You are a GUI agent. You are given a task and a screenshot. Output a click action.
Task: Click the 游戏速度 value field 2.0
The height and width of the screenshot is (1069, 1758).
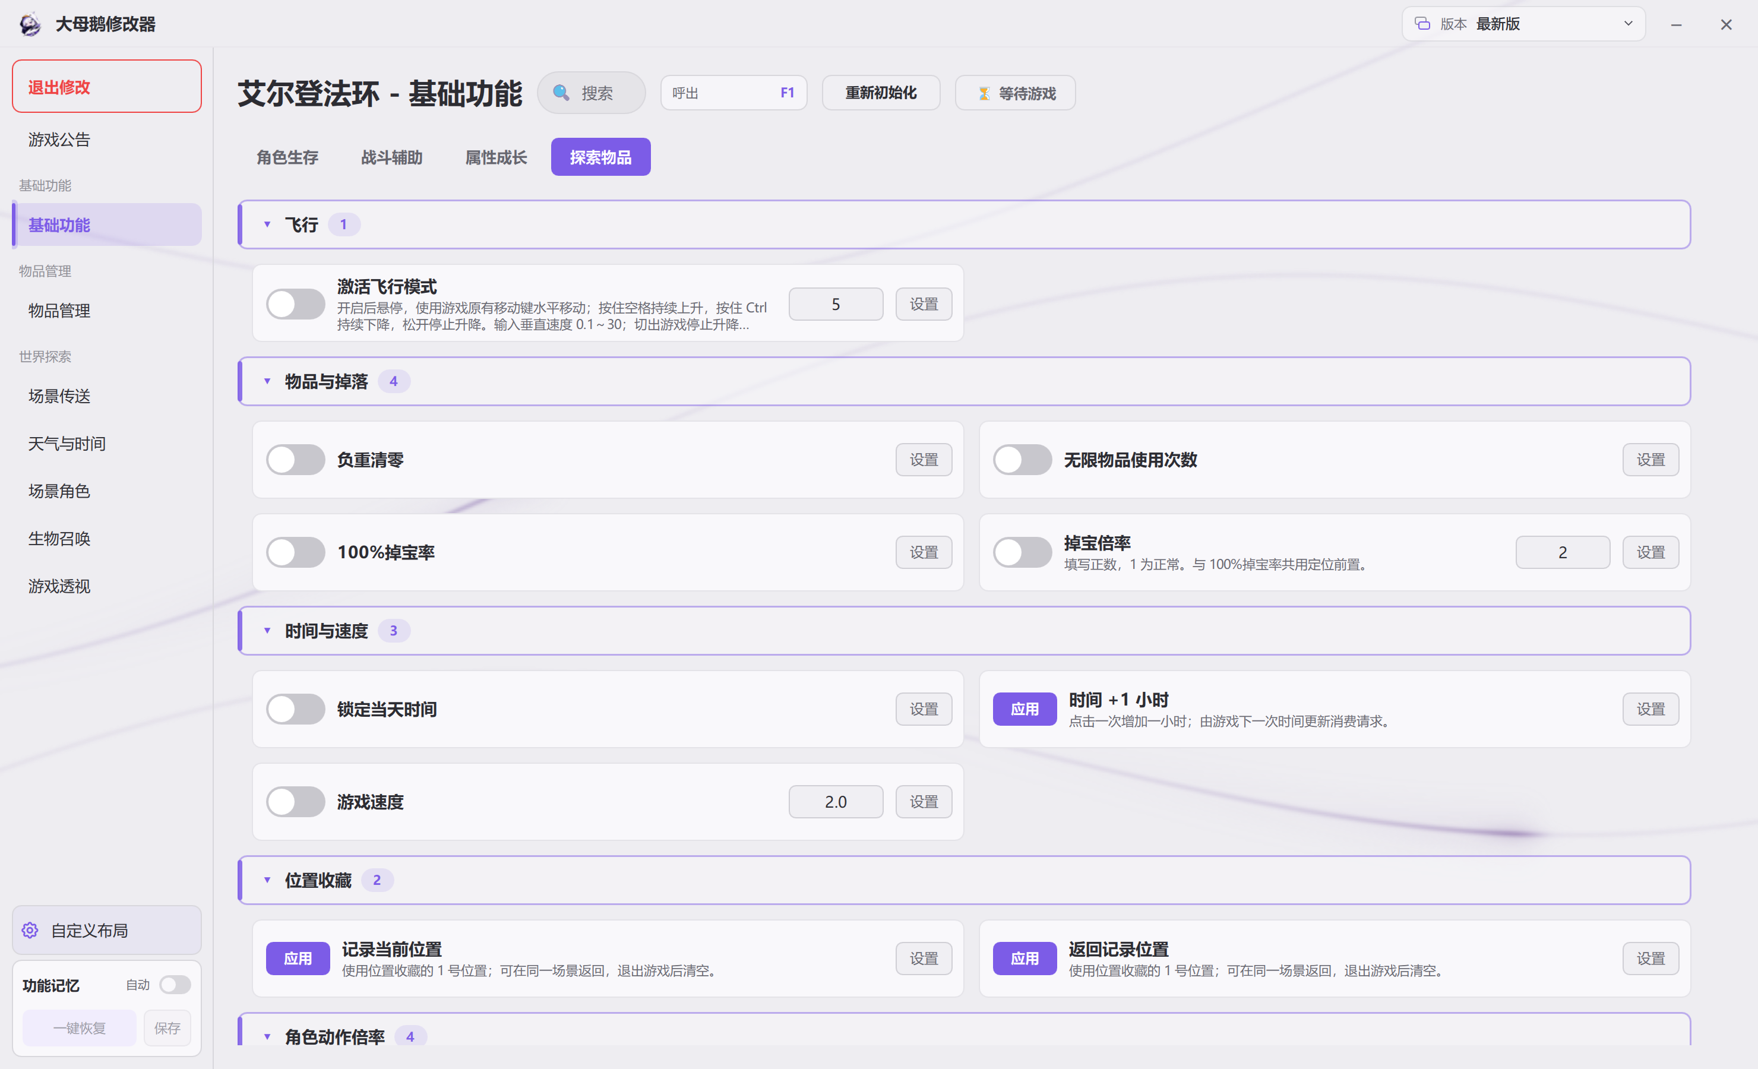click(x=836, y=802)
